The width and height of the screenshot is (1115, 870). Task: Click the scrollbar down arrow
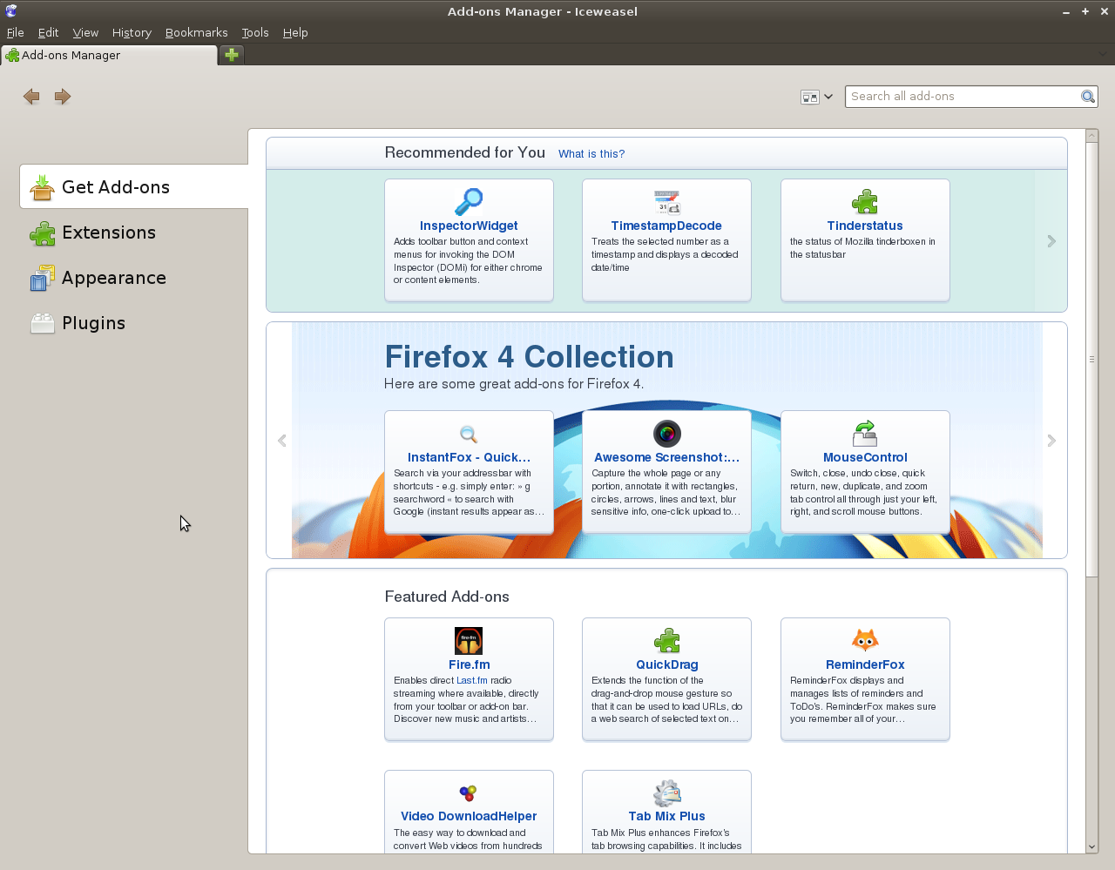click(1091, 846)
